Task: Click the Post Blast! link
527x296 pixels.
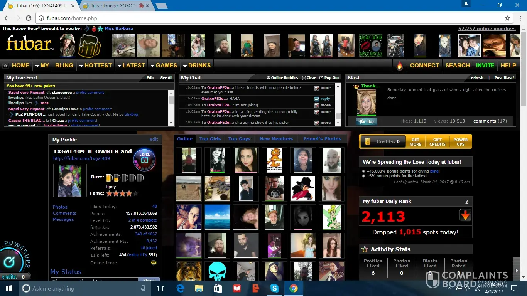Action: [x=504, y=77]
